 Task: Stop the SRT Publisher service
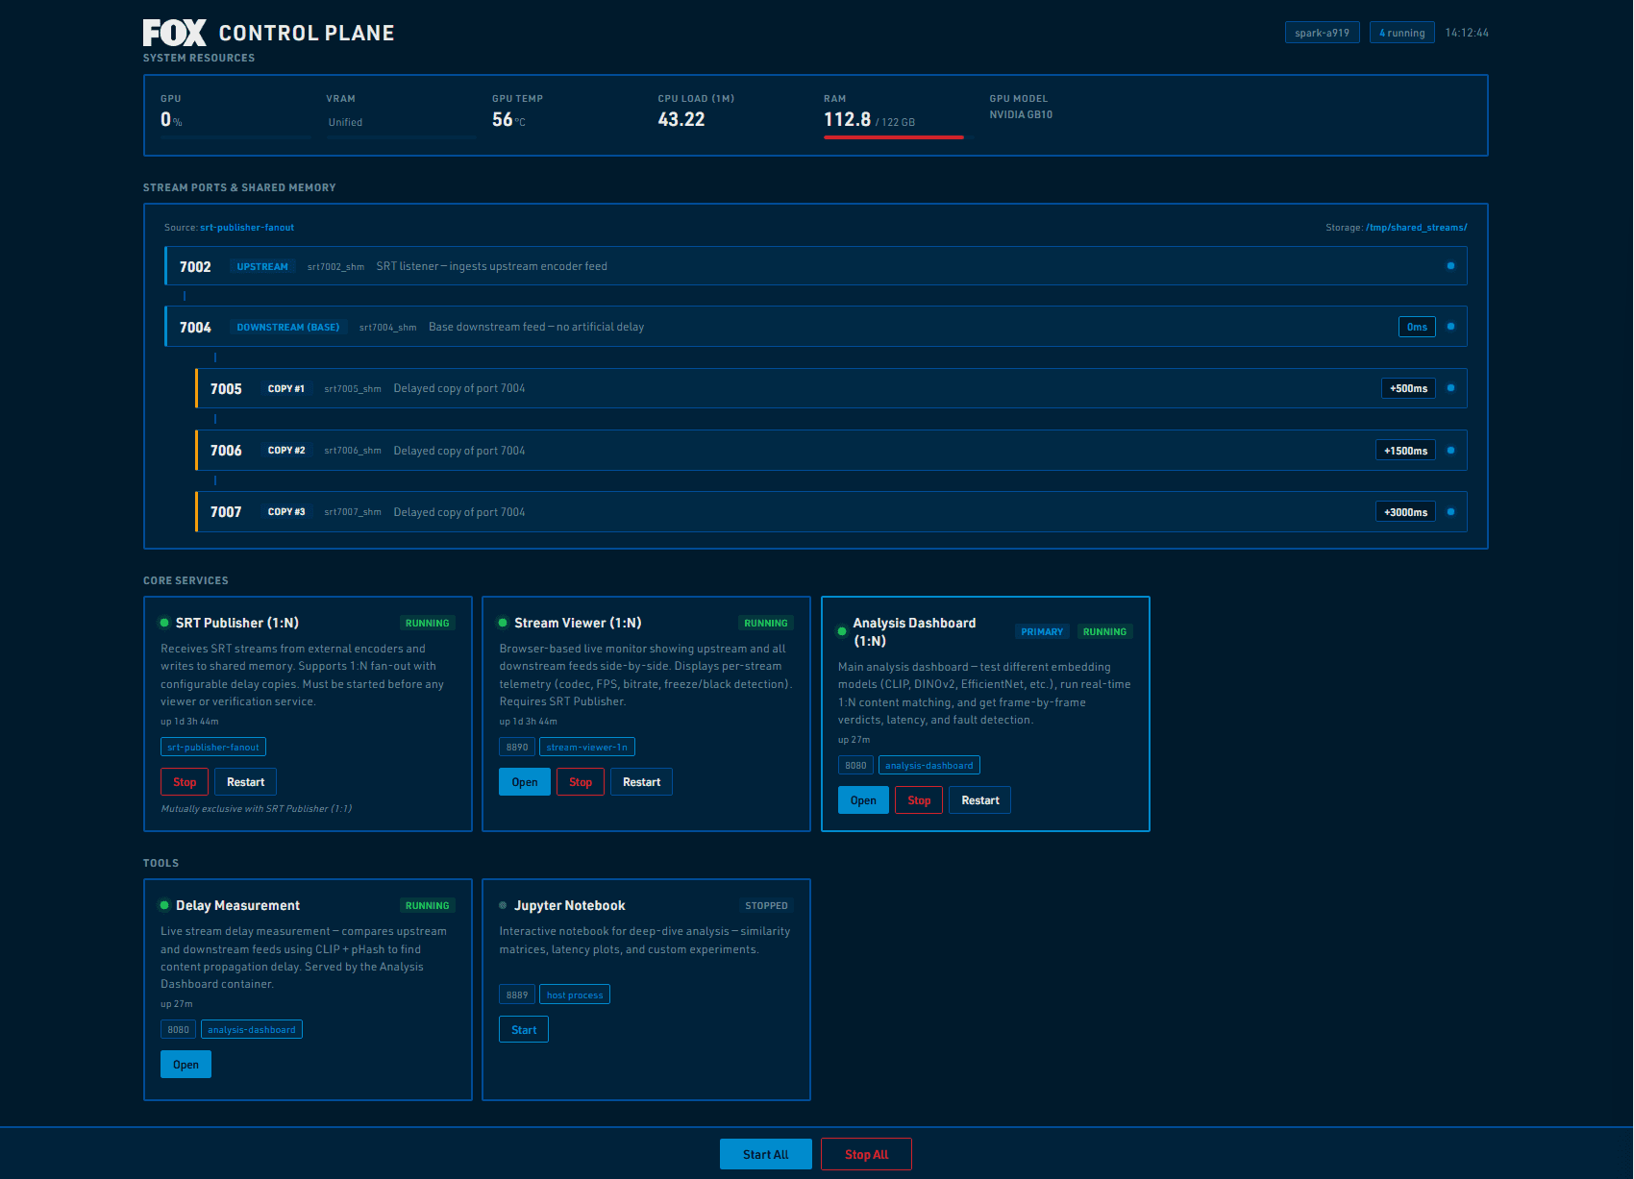[185, 782]
